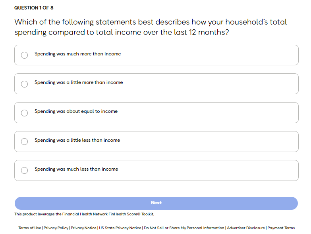Follow the Privacy Notice link
311x234 pixels.
tap(83, 228)
